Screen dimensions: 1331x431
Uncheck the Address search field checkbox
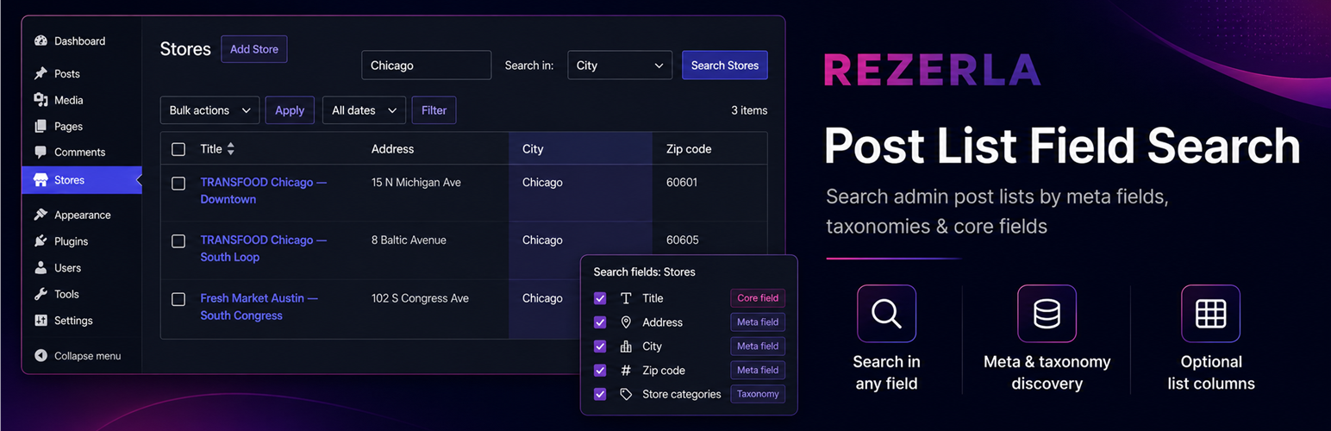coord(600,322)
